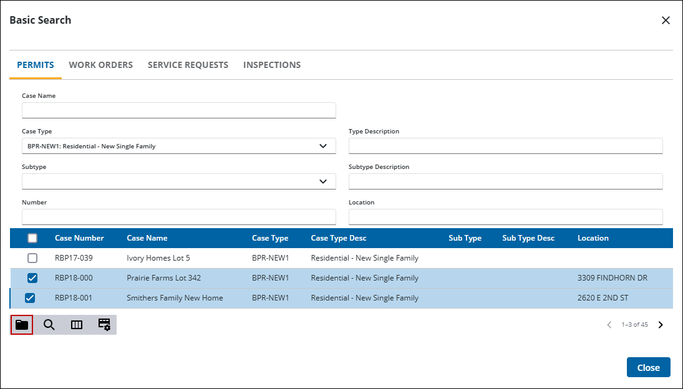Sort by Case Type Desc column header
The height and width of the screenshot is (389, 683).
click(x=339, y=238)
